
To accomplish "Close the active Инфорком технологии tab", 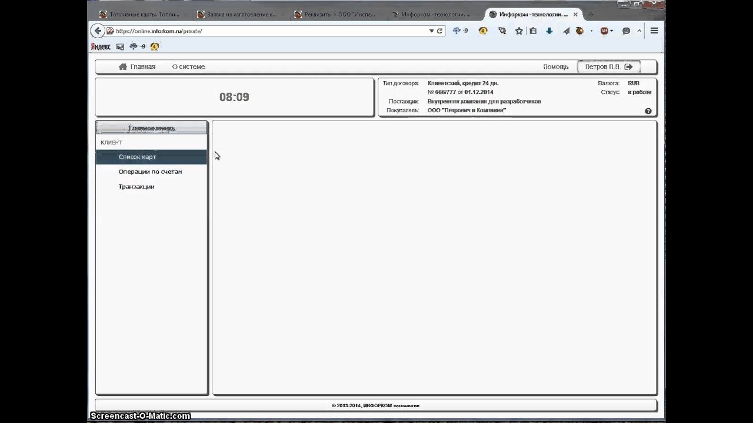I will click(575, 14).
